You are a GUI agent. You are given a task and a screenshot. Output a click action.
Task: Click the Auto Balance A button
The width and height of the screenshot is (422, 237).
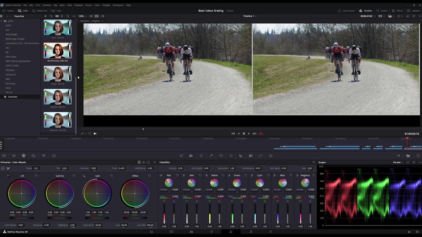3,168
